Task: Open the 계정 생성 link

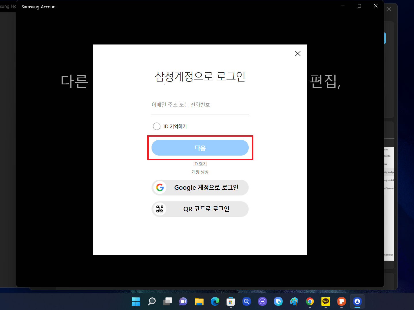Action: [200, 172]
